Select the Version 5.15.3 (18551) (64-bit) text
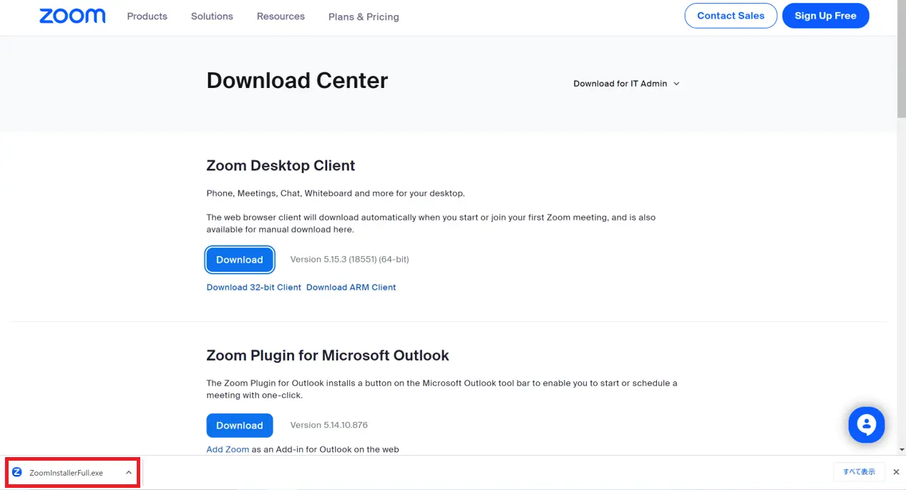The height and width of the screenshot is (490, 906). pos(349,259)
